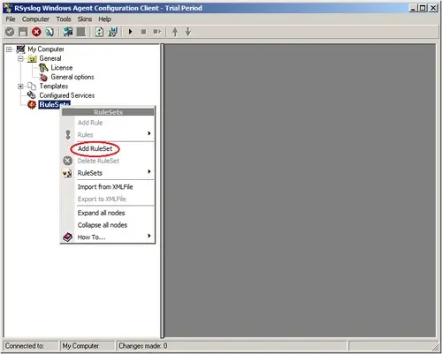Start service with the play arrow icon
The width and height of the screenshot is (442, 354).
[x=130, y=32]
